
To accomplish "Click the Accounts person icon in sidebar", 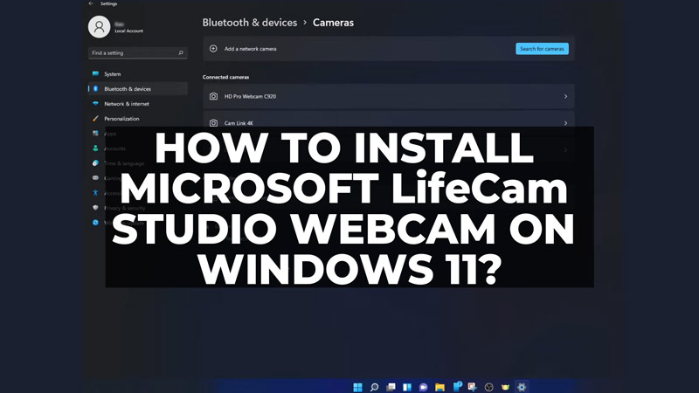I will (x=95, y=148).
